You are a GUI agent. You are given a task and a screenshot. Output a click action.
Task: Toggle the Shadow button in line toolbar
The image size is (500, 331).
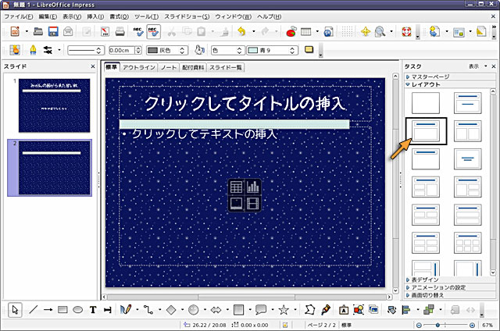pos(309,50)
